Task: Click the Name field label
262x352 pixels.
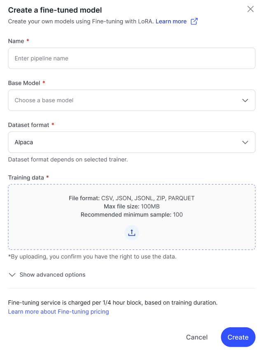Action: coord(16,41)
